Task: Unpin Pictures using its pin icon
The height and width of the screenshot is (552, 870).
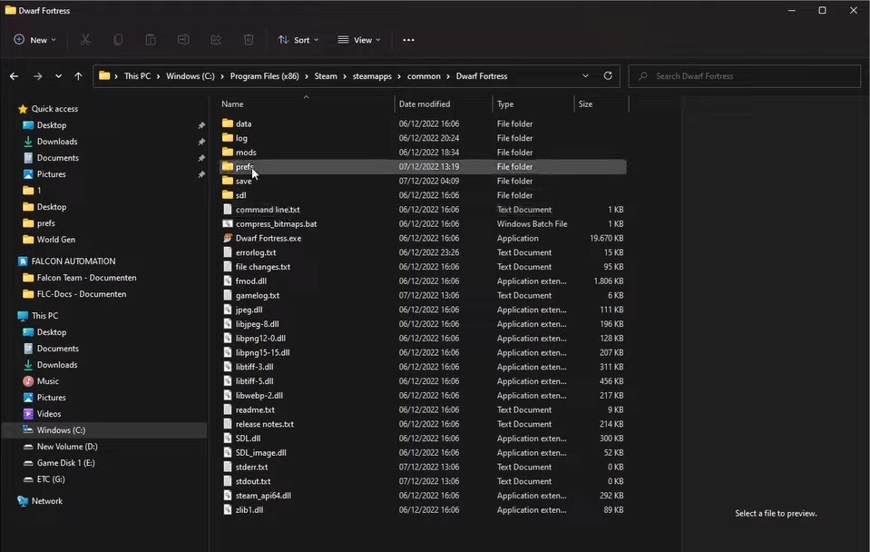Action: 201,174
